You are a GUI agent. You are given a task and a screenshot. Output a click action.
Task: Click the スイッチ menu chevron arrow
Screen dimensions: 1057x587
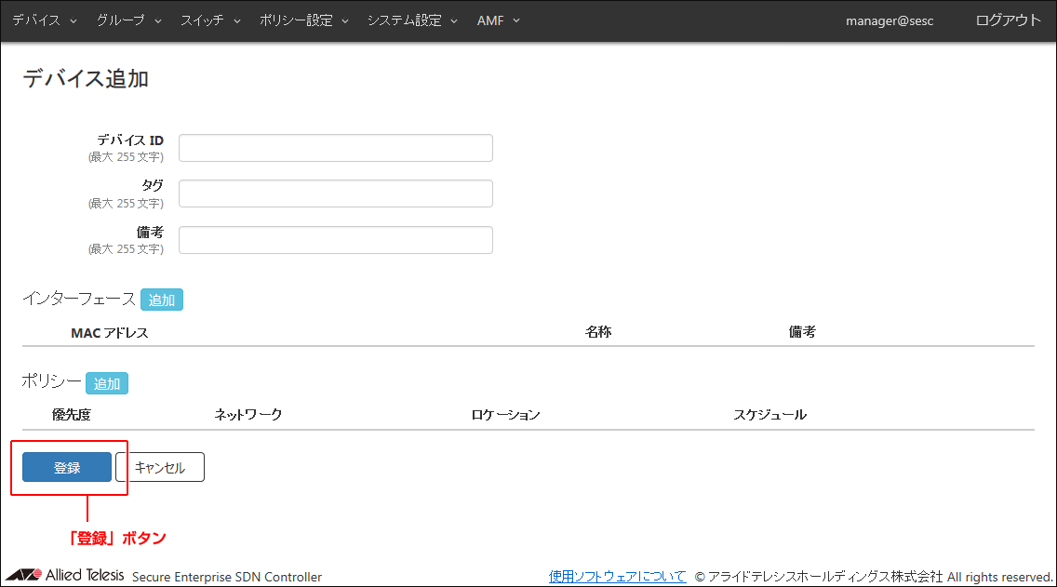pyautogui.click(x=236, y=20)
